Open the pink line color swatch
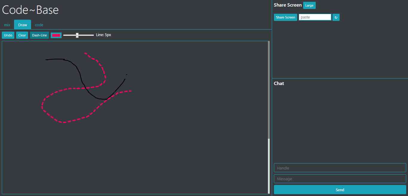This screenshot has width=408, height=196. (x=56, y=35)
